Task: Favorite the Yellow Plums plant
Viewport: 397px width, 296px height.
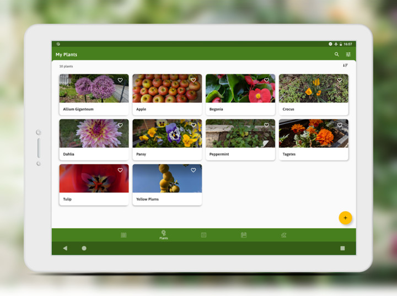Action: [x=194, y=170]
